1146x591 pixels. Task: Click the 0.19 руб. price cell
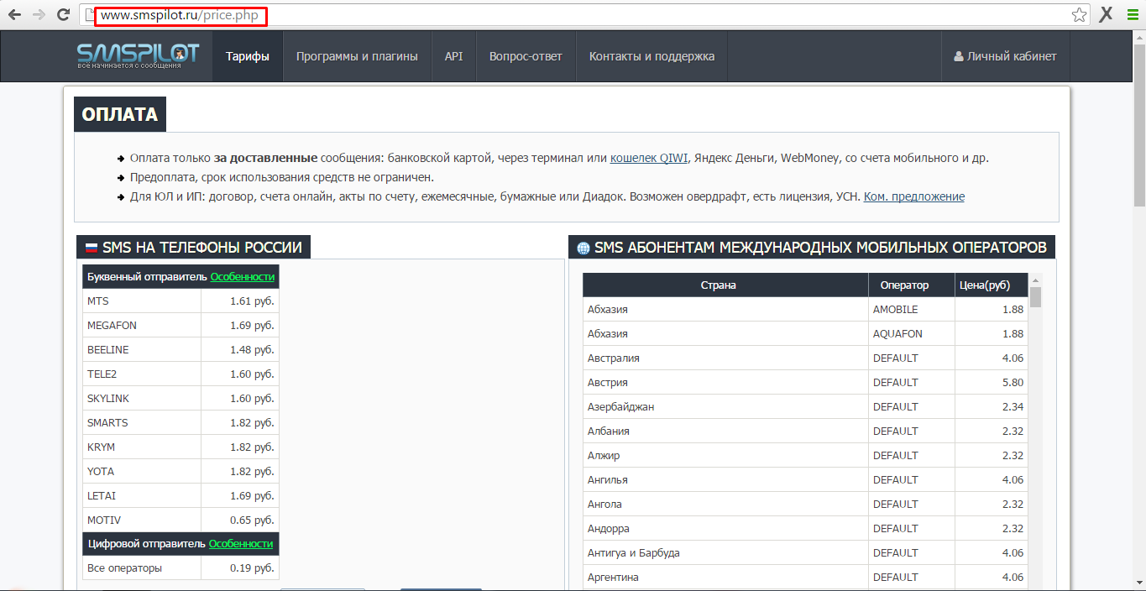coord(240,567)
